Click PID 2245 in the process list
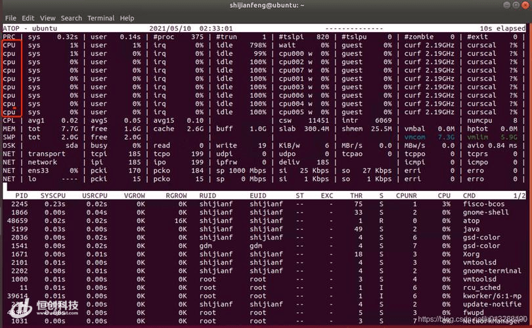Screen dimensions: 532x328 point(20,204)
